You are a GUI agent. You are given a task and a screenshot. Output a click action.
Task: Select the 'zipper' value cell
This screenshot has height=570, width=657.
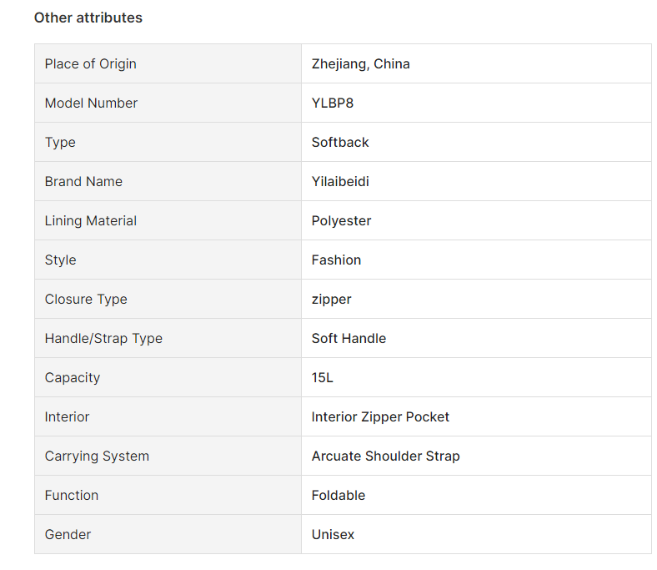[331, 300]
